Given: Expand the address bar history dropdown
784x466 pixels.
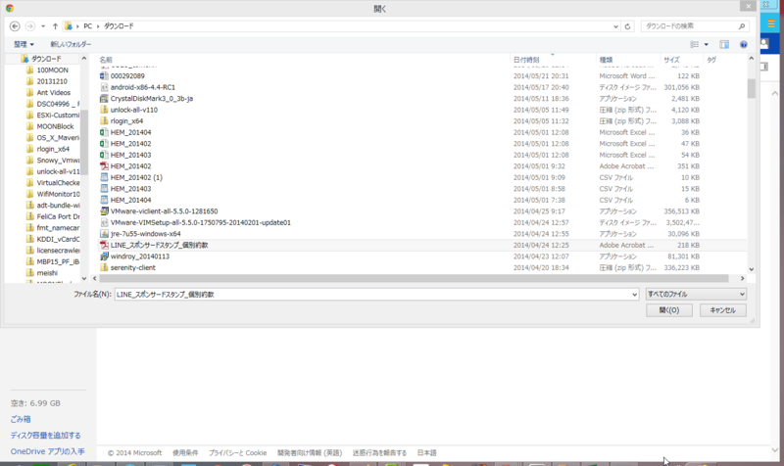Looking at the screenshot, I should (x=615, y=26).
